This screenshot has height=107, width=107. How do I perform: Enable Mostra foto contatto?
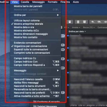point(36,37)
